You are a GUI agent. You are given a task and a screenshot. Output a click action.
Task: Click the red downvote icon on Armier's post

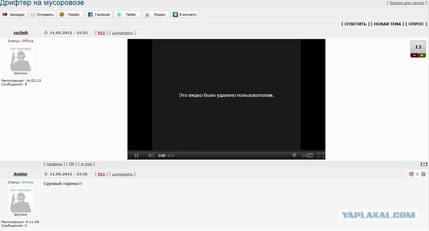coord(411,174)
